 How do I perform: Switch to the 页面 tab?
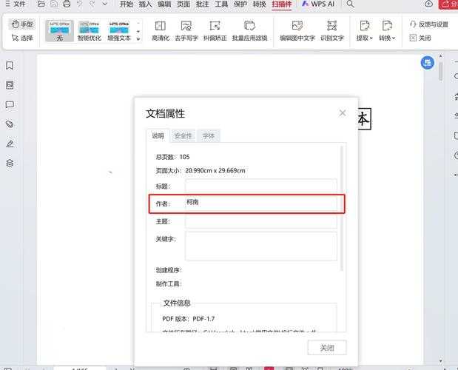point(183,4)
